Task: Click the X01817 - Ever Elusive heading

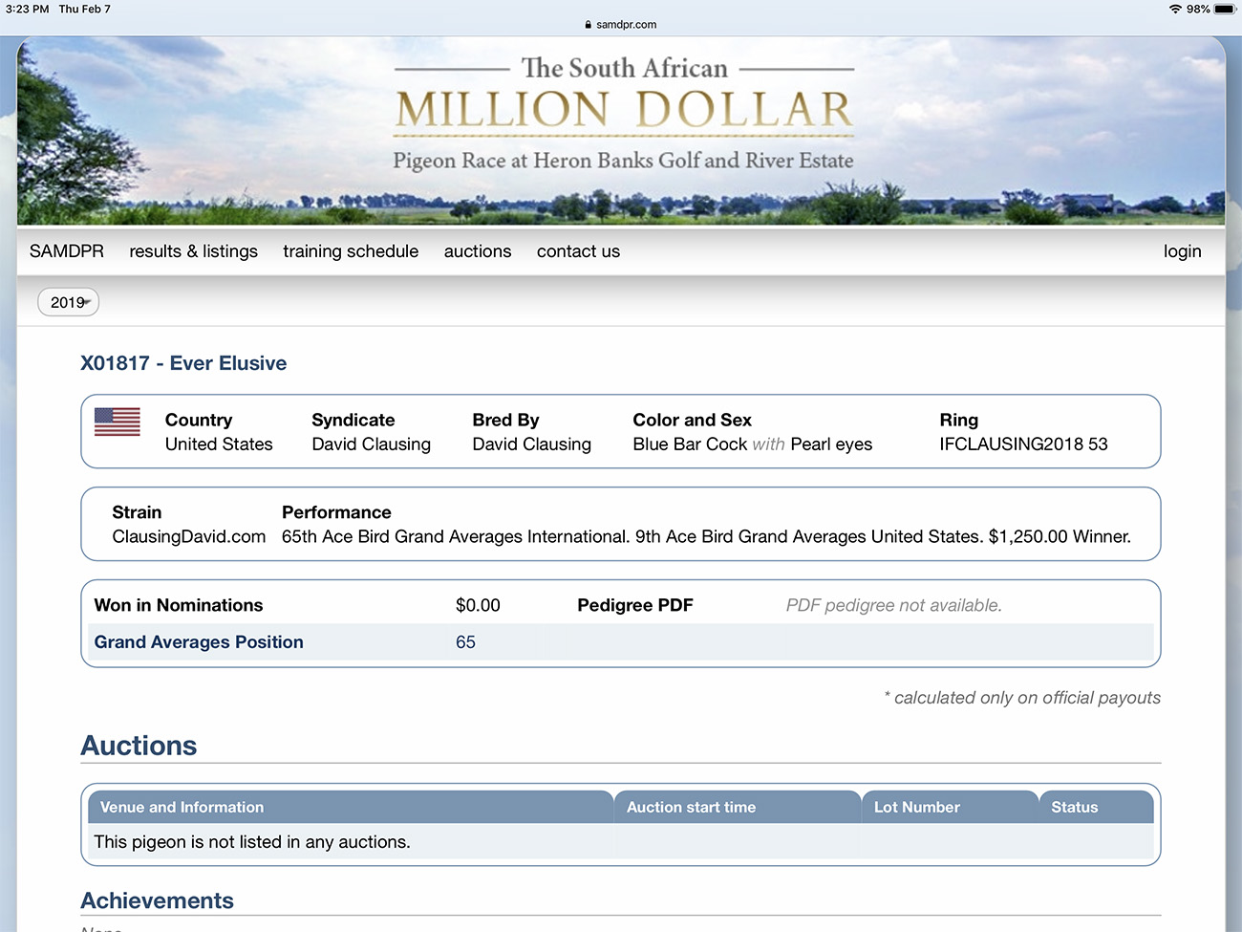Action: [183, 363]
